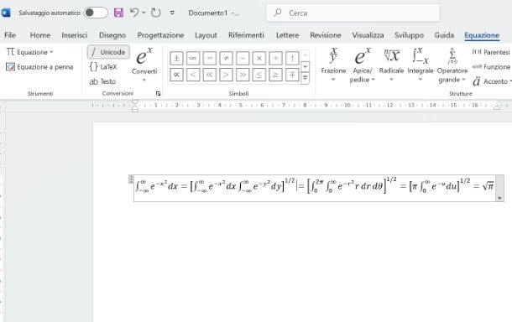This screenshot has height=322, width=512.
Task: Toggle Salvataggio automatico switch
Action: (x=96, y=13)
